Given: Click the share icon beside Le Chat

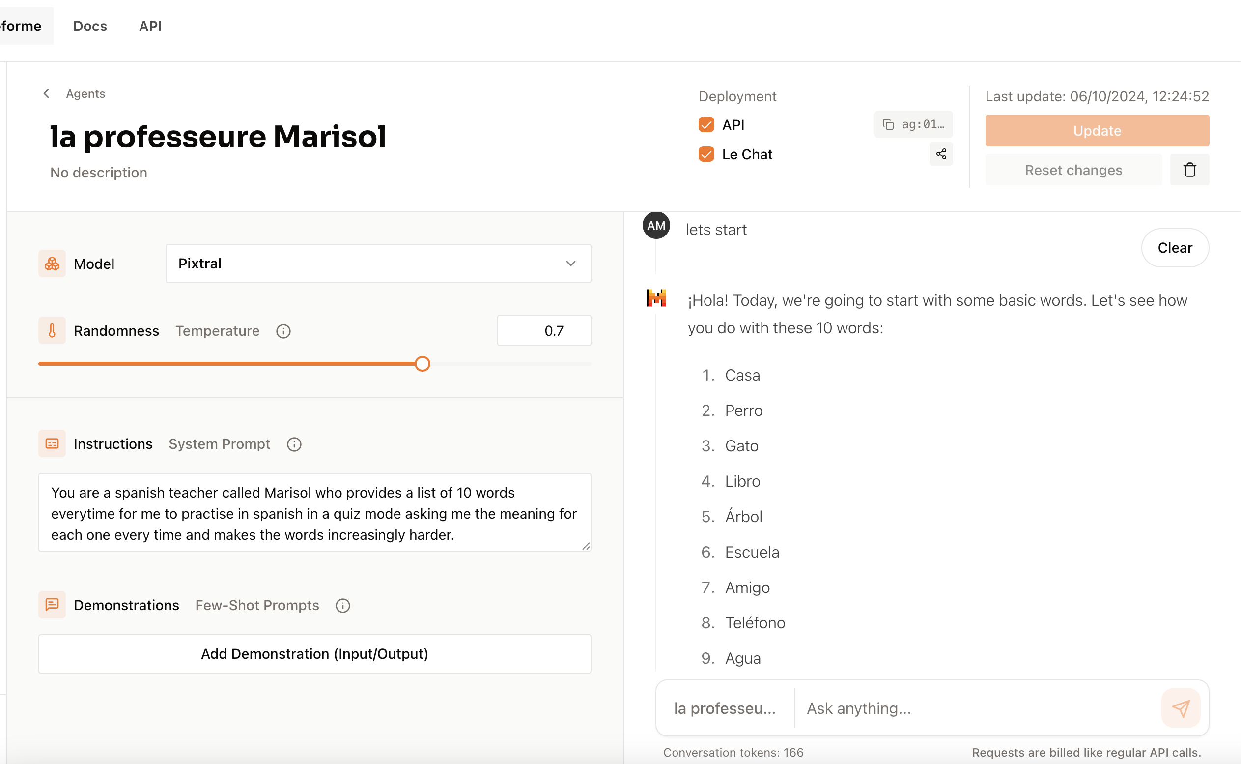Looking at the screenshot, I should 941,154.
